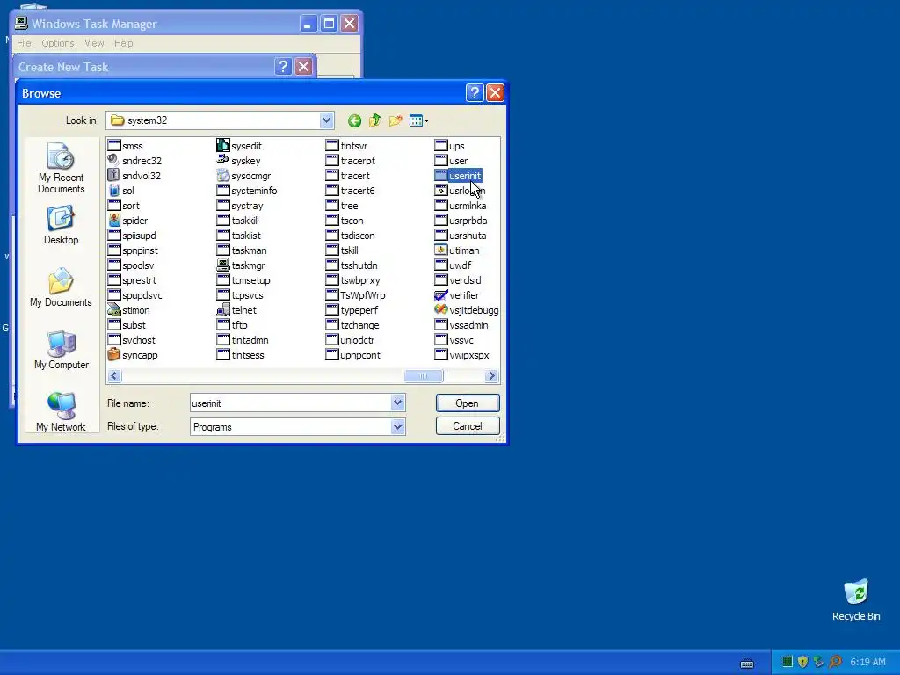The height and width of the screenshot is (675, 900).
Task: Open My Computer from places bar
Action: 61,350
